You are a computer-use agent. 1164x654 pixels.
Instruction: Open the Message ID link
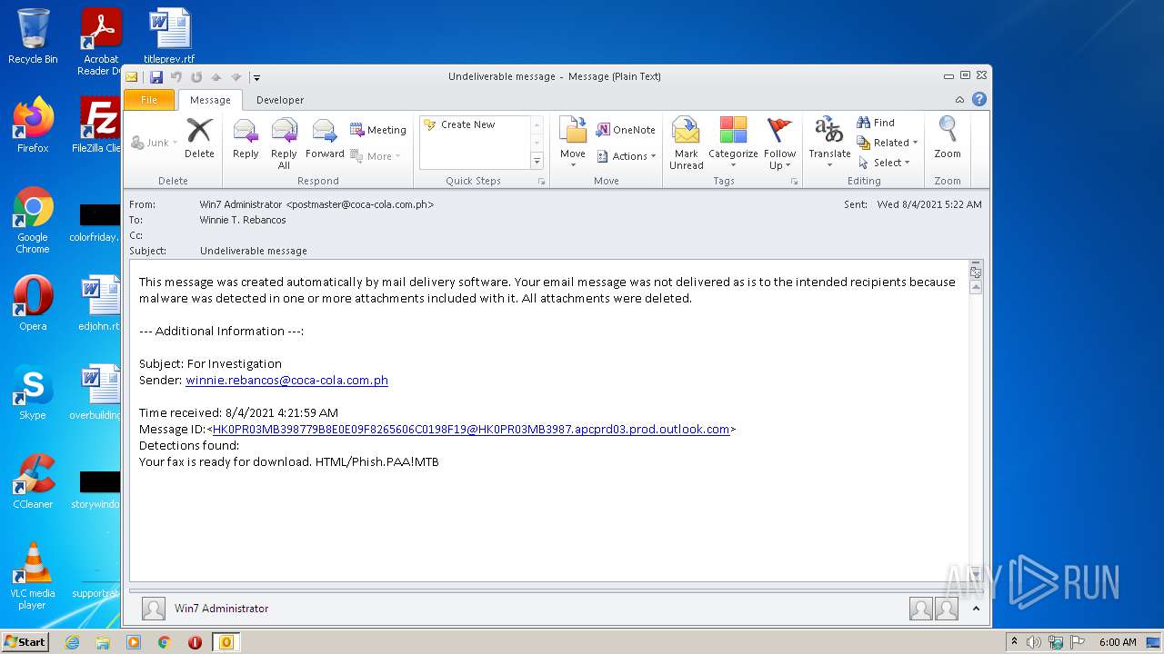[x=471, y=429]
